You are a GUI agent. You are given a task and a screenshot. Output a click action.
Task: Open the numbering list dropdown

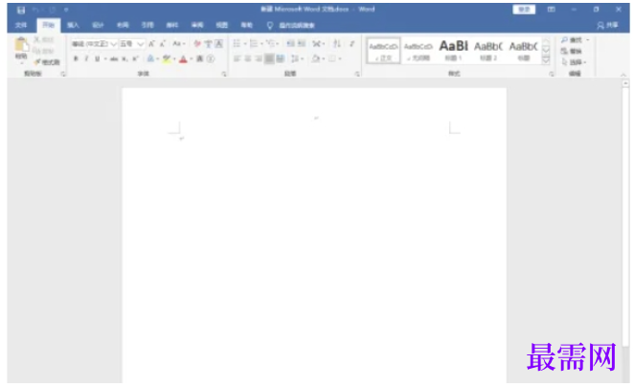(x=261, y=44)
